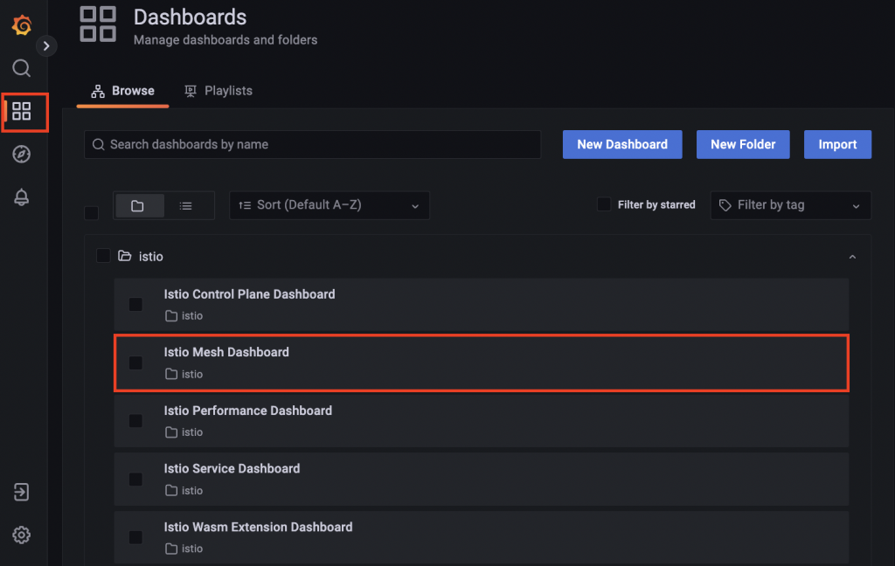The image size is (895, 566).
Task: Click the New Dashboard button
Action: coord(622,145)
